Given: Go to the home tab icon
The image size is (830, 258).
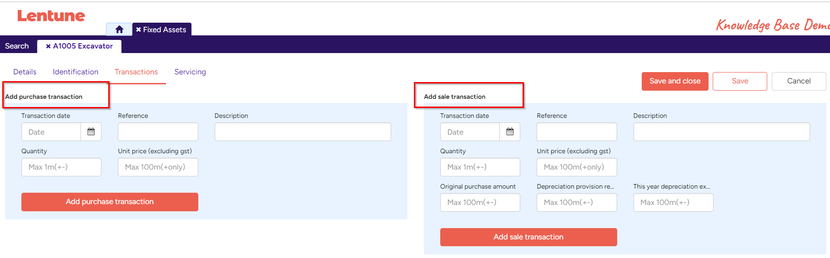Looking at the screenshot, I should [x=119, y=29].
